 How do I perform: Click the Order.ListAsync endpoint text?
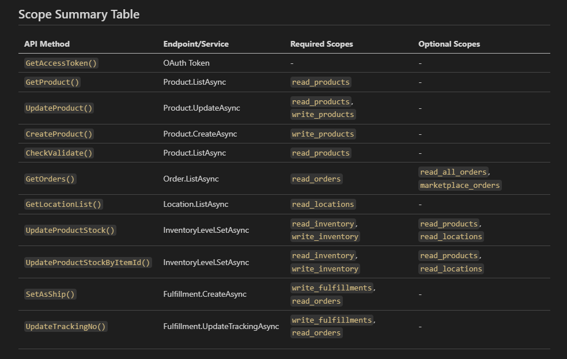(x=191, y=179)
